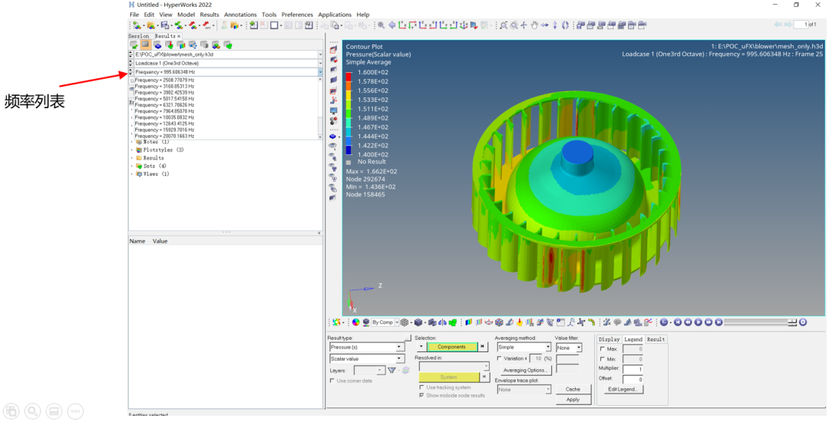Click the Apply button
This screenshot has height=422, width=829.
[x=573, y=400]
